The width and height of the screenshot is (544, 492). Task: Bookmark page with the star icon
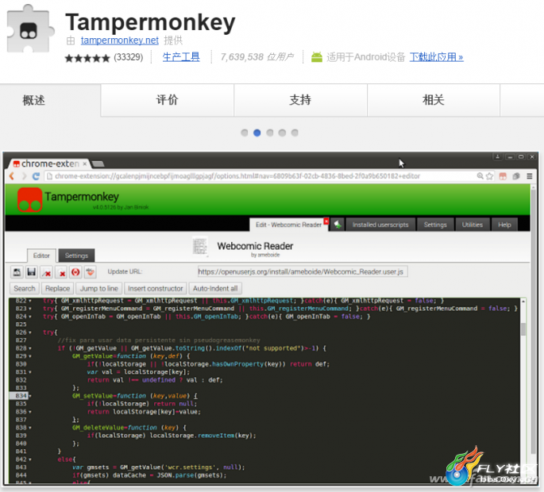click(x=489, y=176)
